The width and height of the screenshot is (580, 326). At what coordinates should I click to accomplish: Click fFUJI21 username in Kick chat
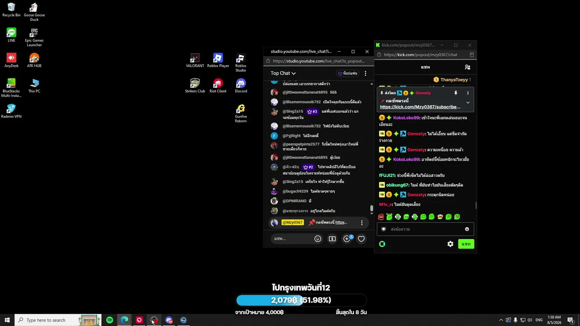387,176
